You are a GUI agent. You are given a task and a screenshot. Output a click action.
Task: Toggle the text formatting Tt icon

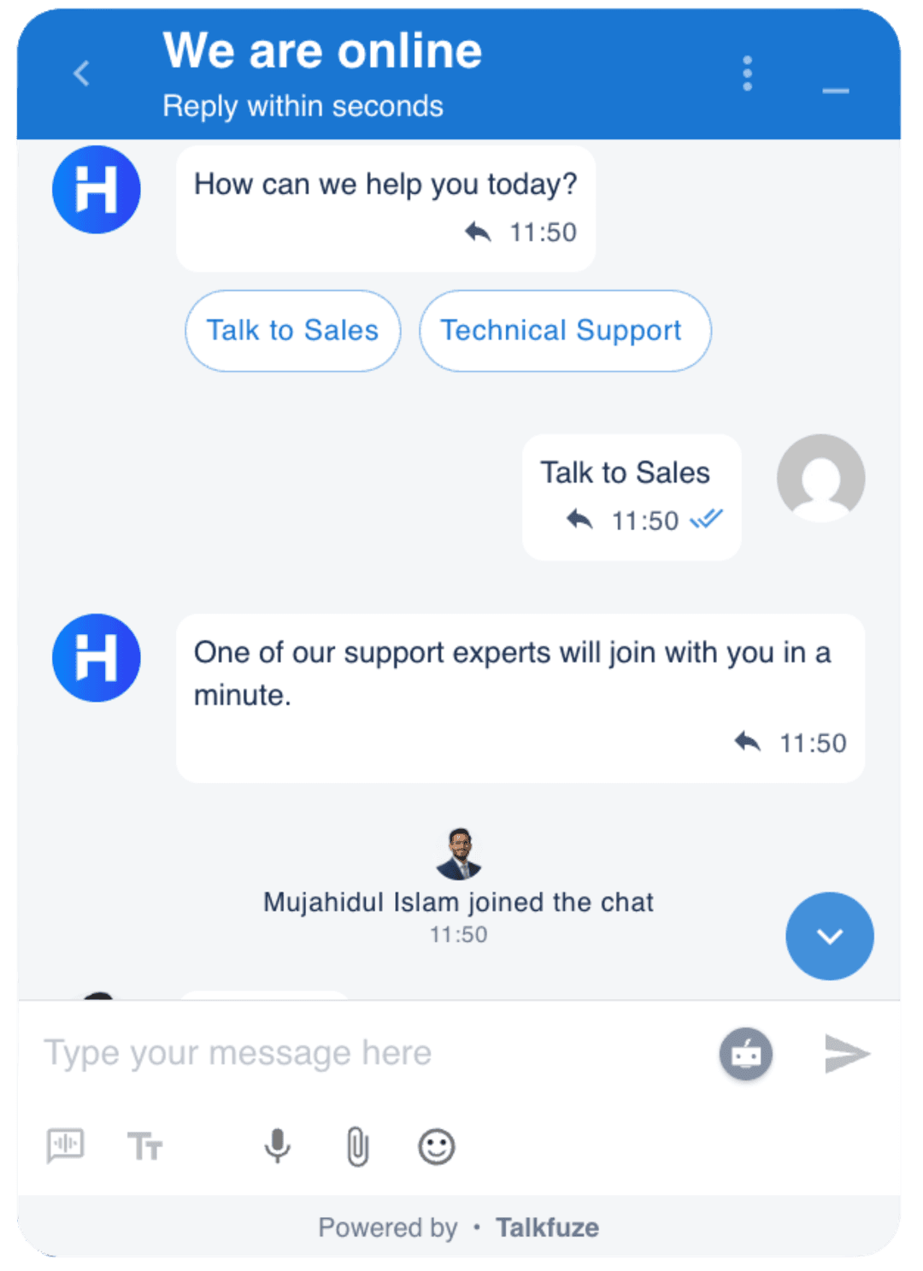tap(144, 1146)
